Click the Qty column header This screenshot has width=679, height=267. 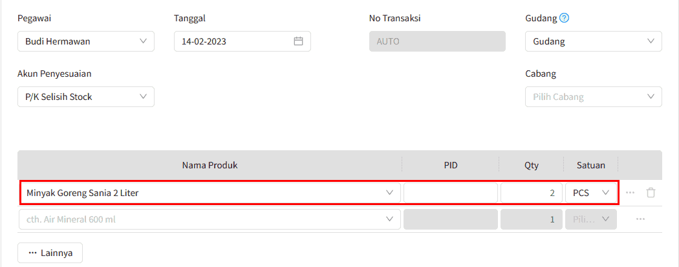pyautogui.click(x=531, y=165)
